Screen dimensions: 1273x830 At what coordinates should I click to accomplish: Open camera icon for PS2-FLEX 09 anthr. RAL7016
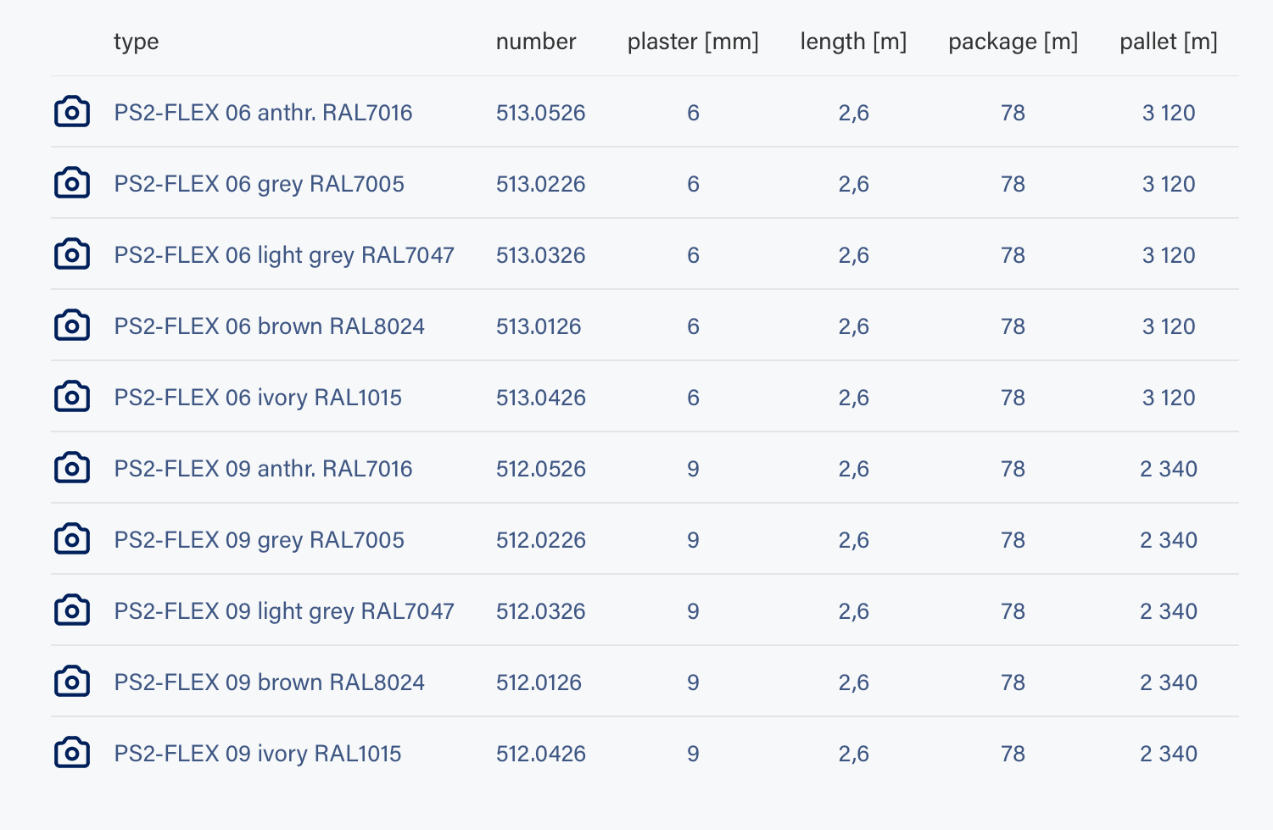72,468
